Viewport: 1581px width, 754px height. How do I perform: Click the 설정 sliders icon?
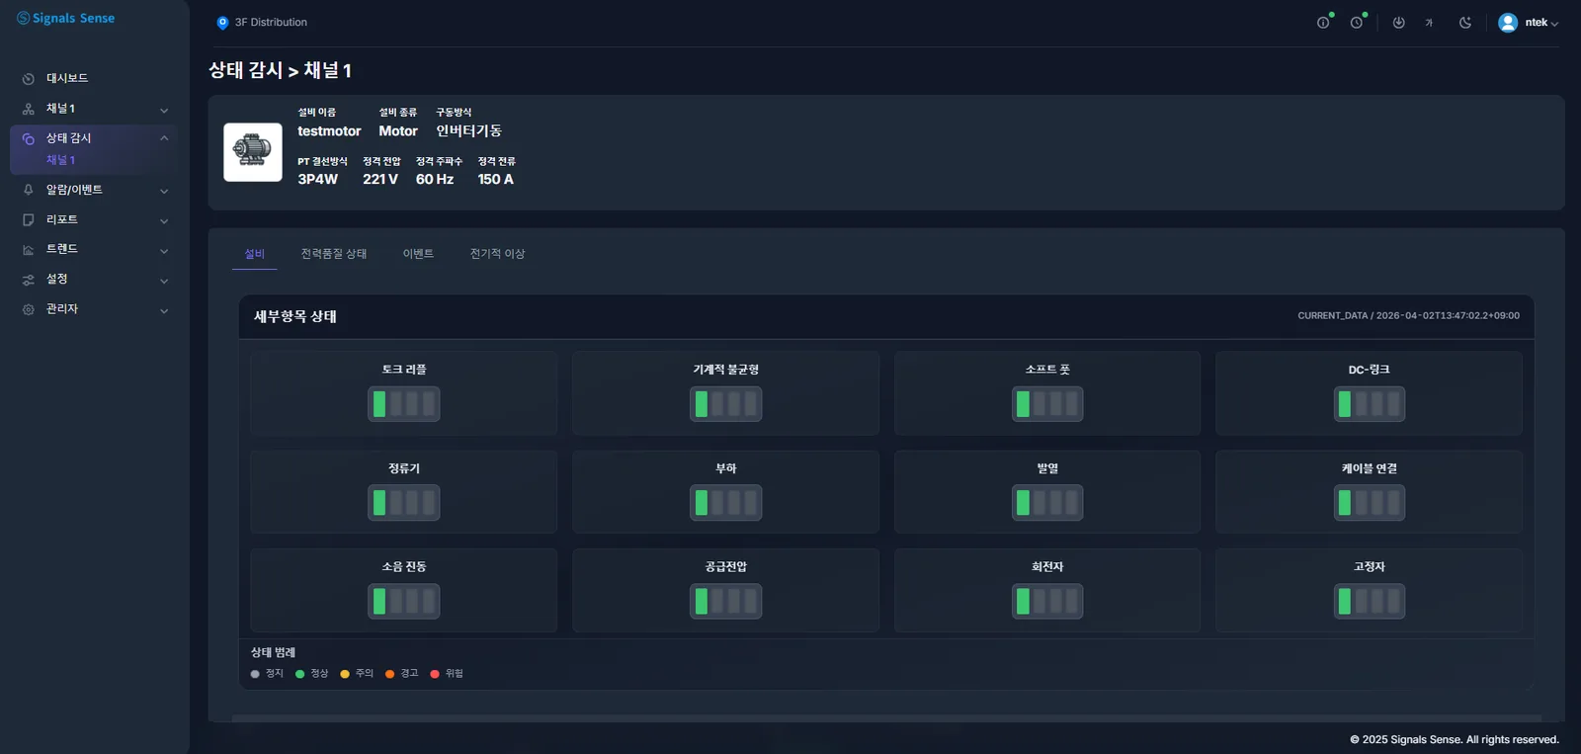[x=29, y=280]
